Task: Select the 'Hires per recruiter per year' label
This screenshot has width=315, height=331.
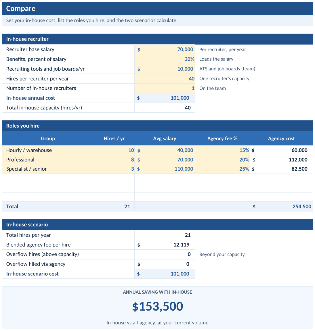Action: click(x=37, y=78)
